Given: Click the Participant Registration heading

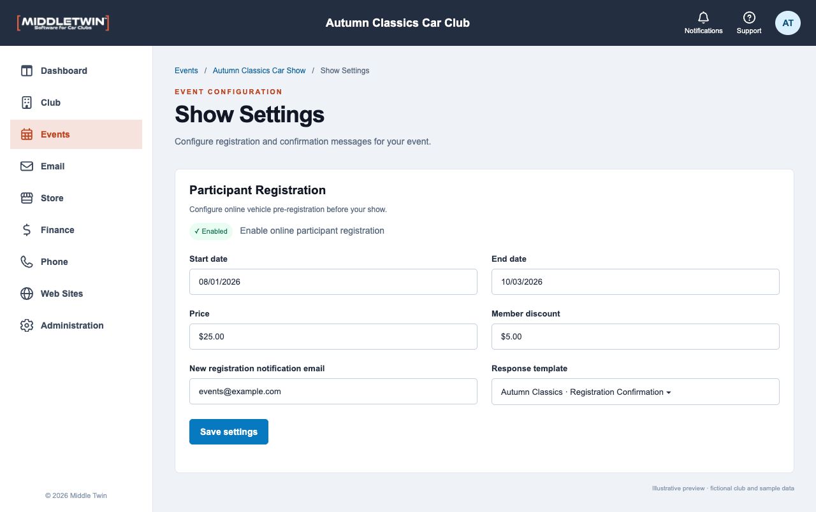Looking at the screenshot, I should coord(258,190).
